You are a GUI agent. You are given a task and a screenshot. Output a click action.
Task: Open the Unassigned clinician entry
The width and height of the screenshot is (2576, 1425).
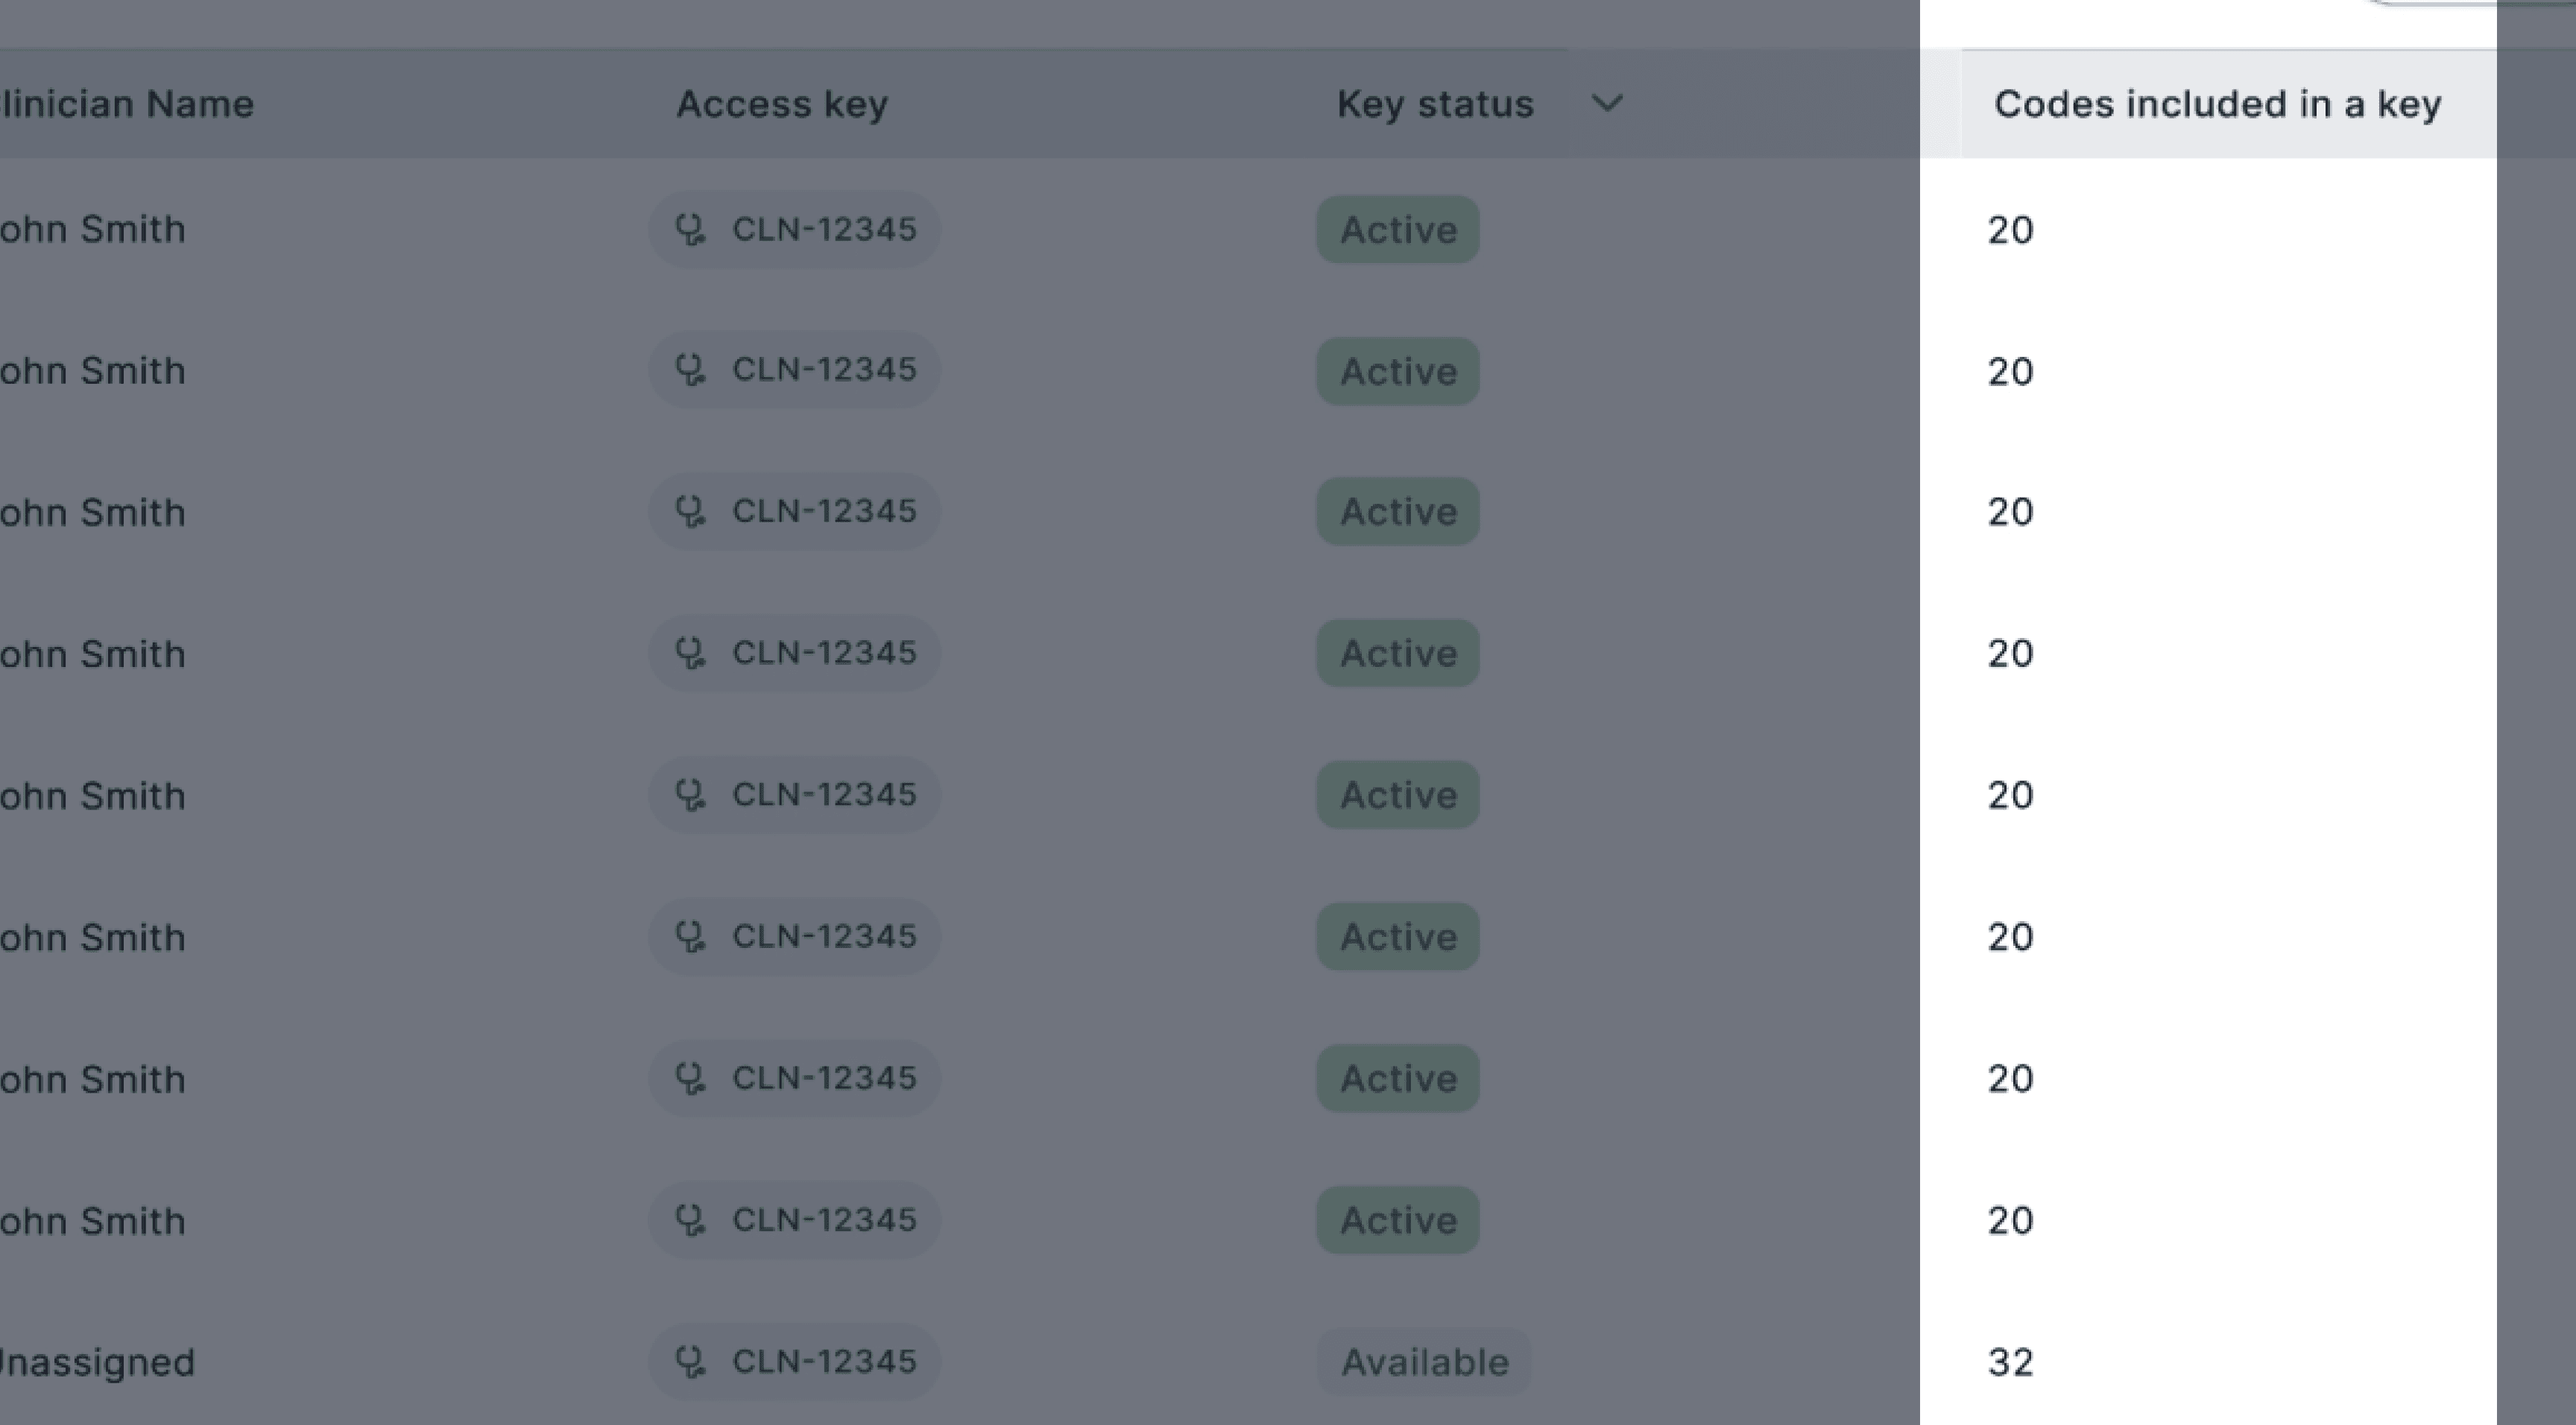[97, 1362]
